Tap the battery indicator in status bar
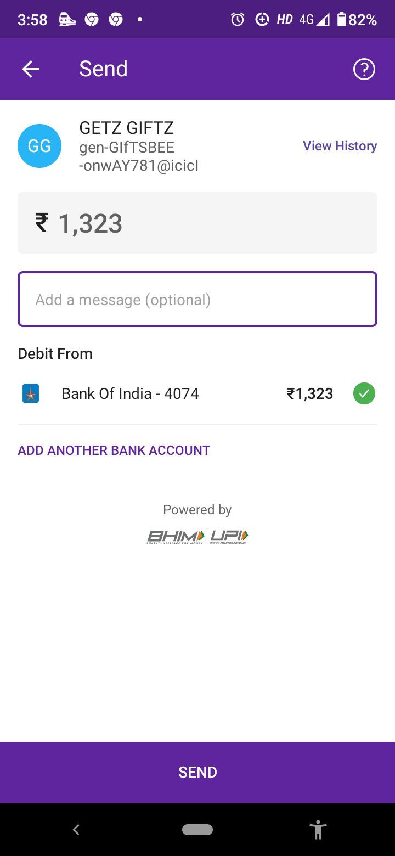This screenshot has width=395, height=856. pyautogui.click(x=342, y=20)
